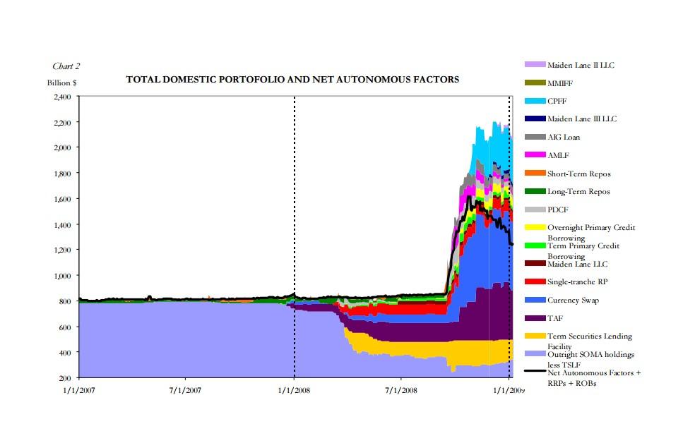The width and height of the screenshot is (683, 443).
Task: Select the 600 y-axis value
Action: point(64,327)
